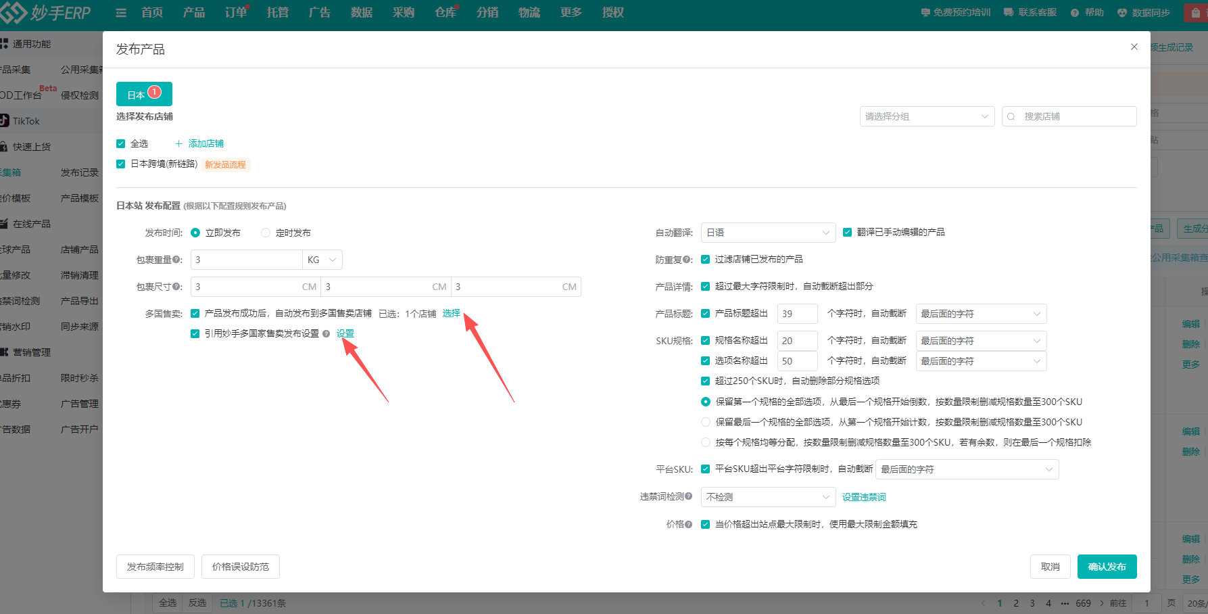Image resolution: width=1208 pixels, height=614 pixels.
Task: Uncheck the 日本跨境(新链路) store checkbox
Action: (x=121, y=164)
